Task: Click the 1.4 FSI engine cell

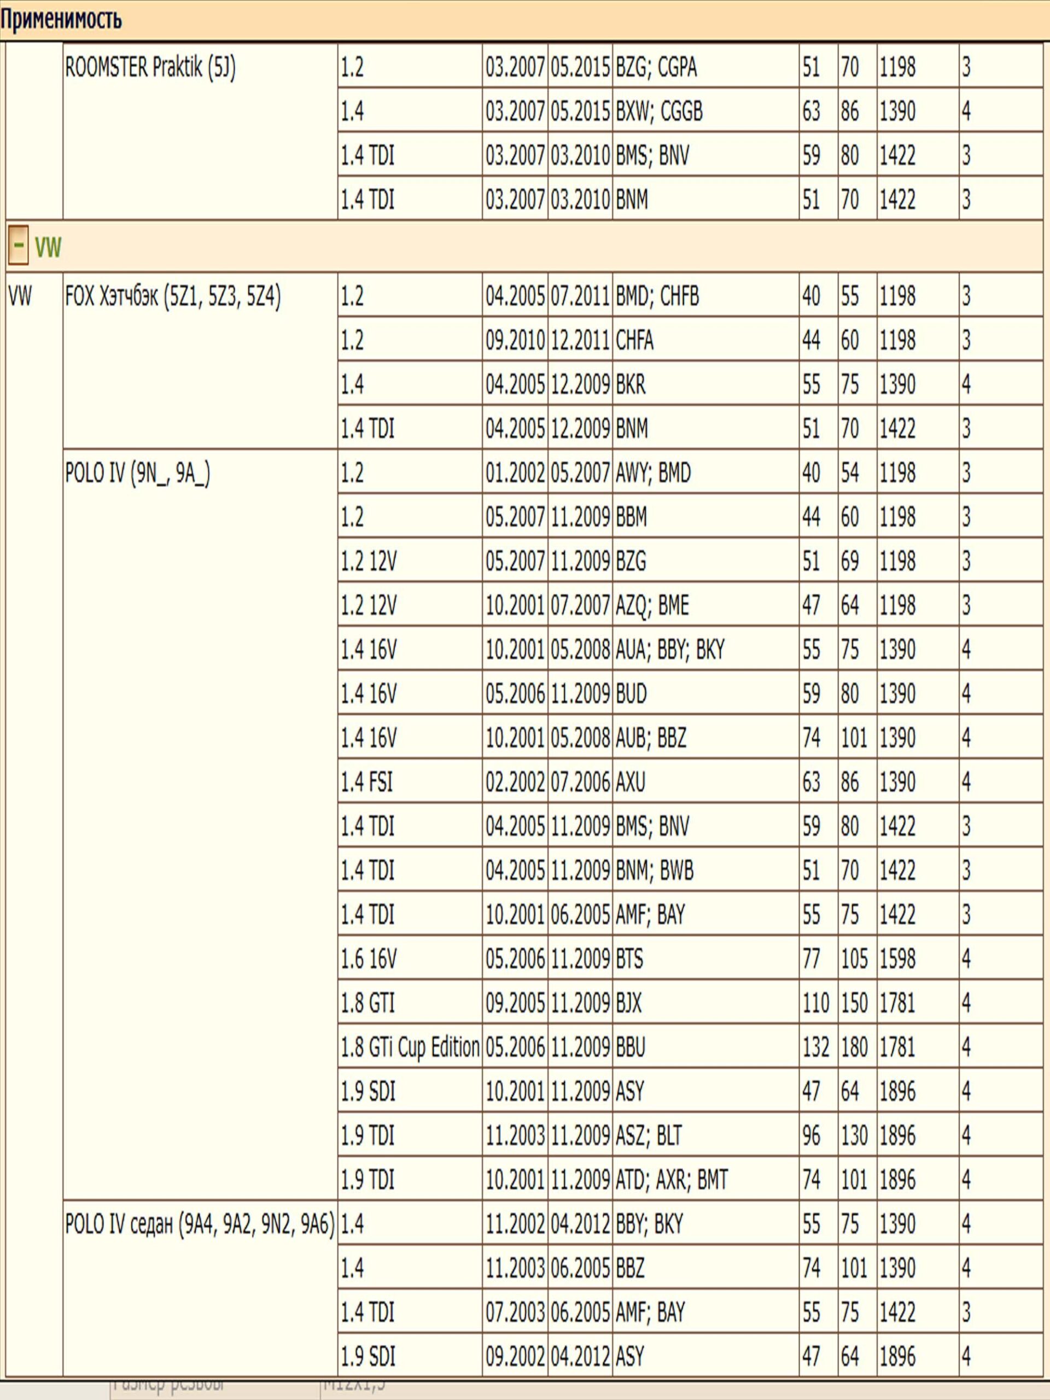Action: pyautogui.click(x=366, y=782)
